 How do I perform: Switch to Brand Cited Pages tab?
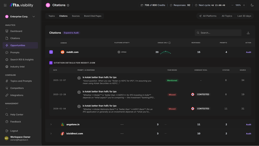click(93, 16)
